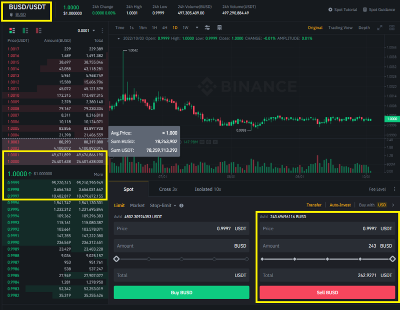
Task: Open order book decimal precision 0.0001 dropdown
Action: point(86,30)
